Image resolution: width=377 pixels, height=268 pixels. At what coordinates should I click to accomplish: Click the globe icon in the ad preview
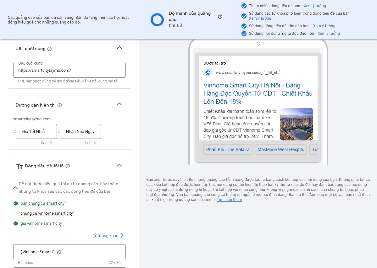tap(208, 73)
